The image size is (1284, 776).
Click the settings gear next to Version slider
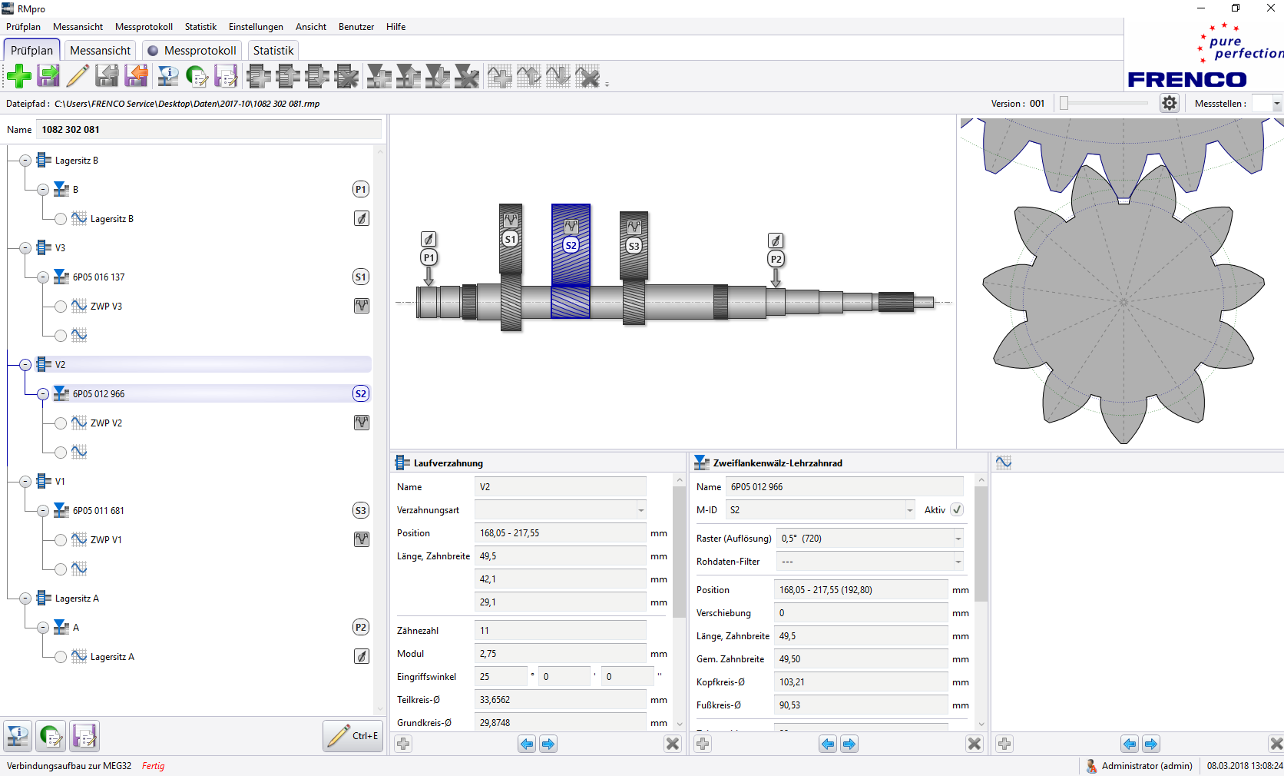[x=1169, y=103]
